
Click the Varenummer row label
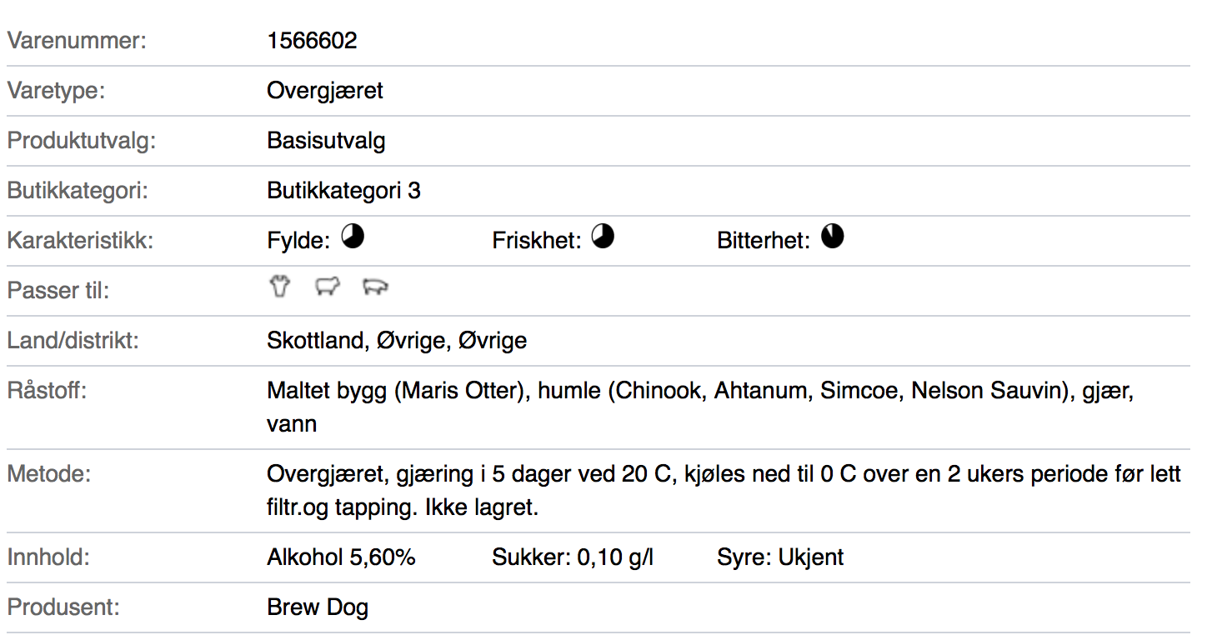[77, 41]
